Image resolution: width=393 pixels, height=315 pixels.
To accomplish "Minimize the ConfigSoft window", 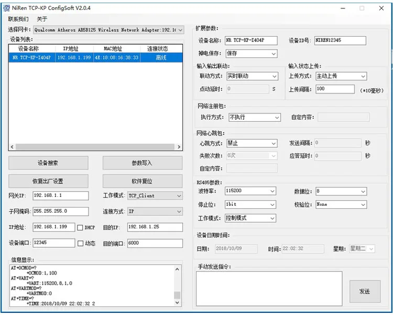I will point(343,8).
